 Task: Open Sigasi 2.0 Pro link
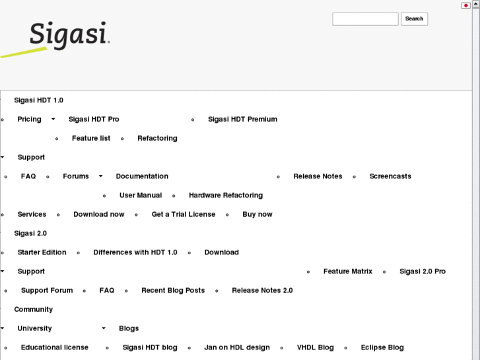tap(423, 271)
